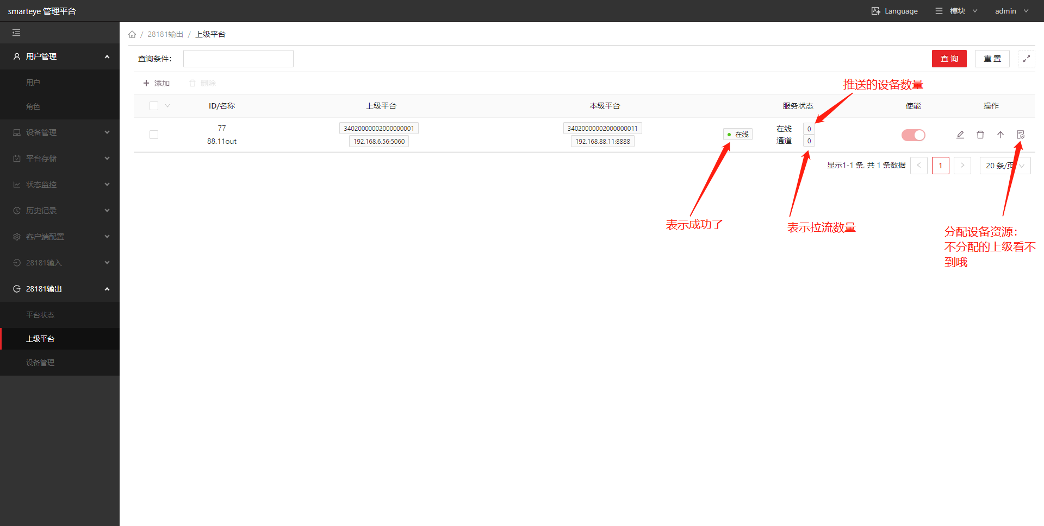
Task: Click the smarteye 管理平台 title
Action: pos(42,11)
